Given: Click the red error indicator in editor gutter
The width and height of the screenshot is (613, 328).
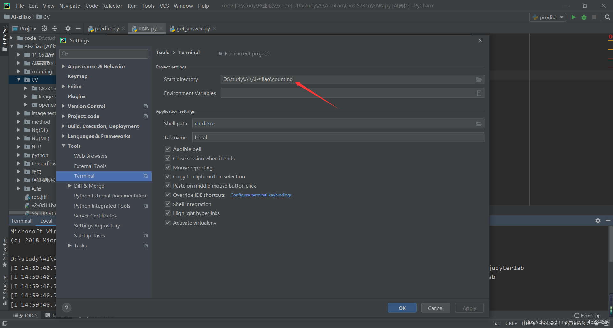Looking at the screenshot, I should (610, 37).
